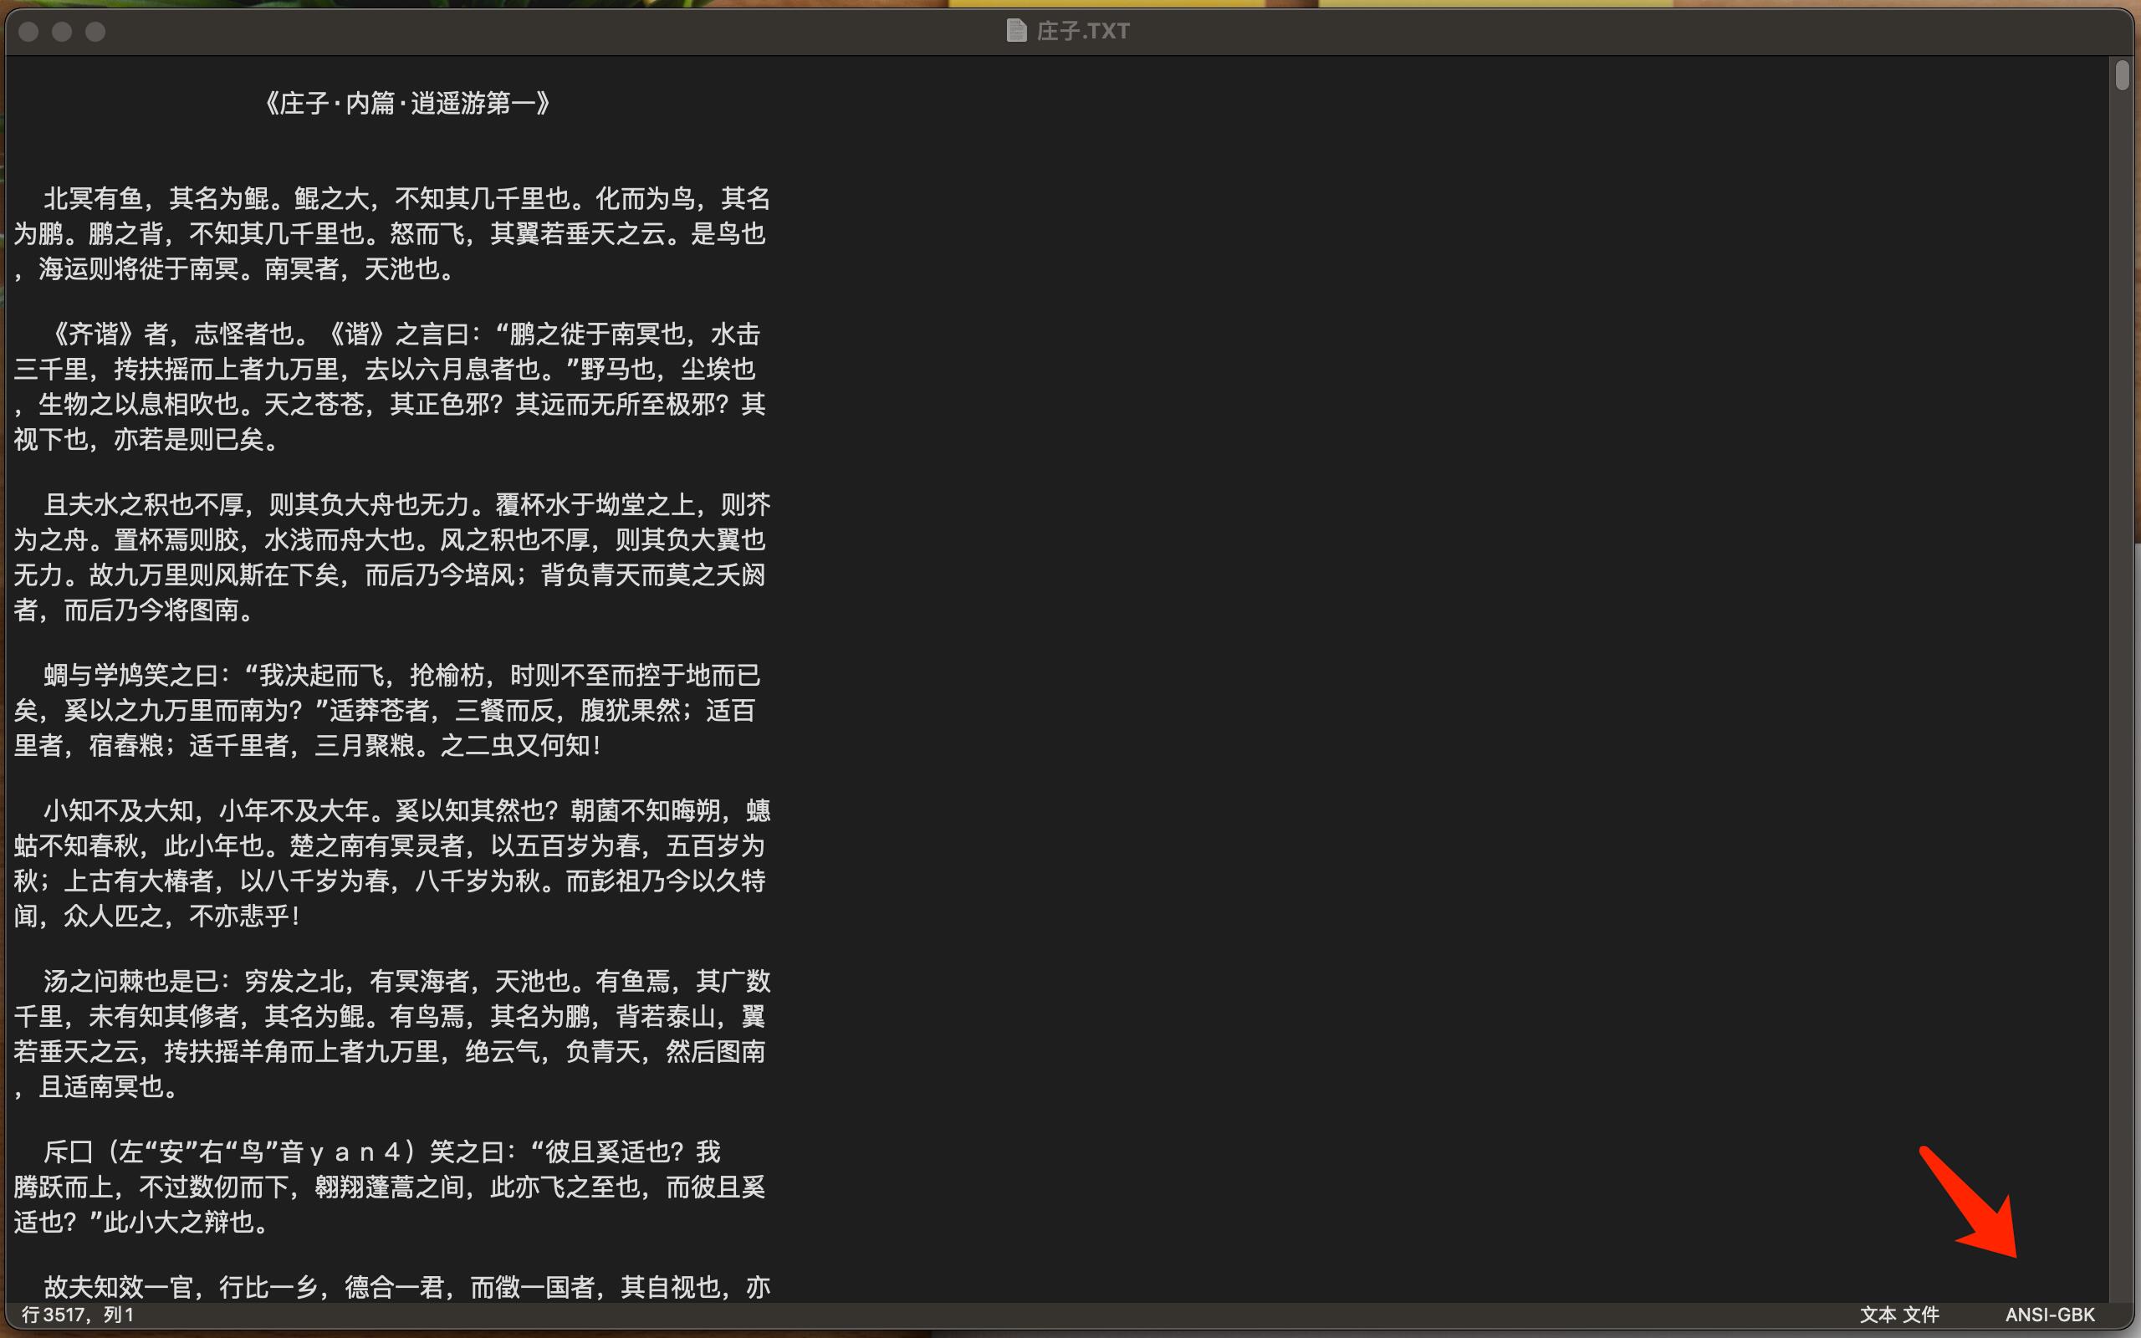The width and height of the screenshot is (2141, 1338).
Task: Click the line ending 此小大之辩也
Action: coord(141,1223)
